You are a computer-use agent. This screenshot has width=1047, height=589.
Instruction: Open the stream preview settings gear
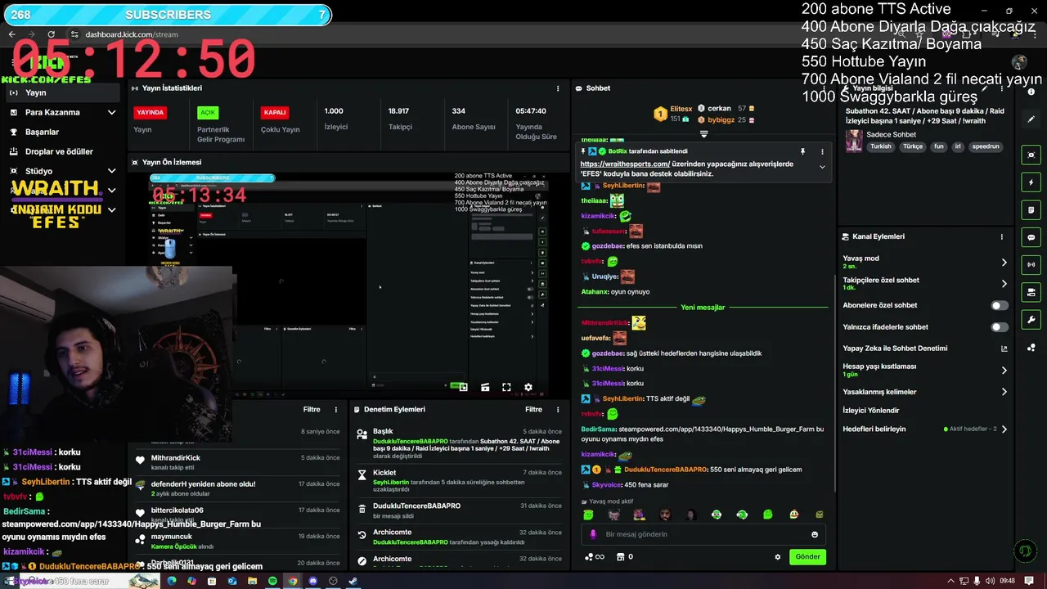point(528,387)
